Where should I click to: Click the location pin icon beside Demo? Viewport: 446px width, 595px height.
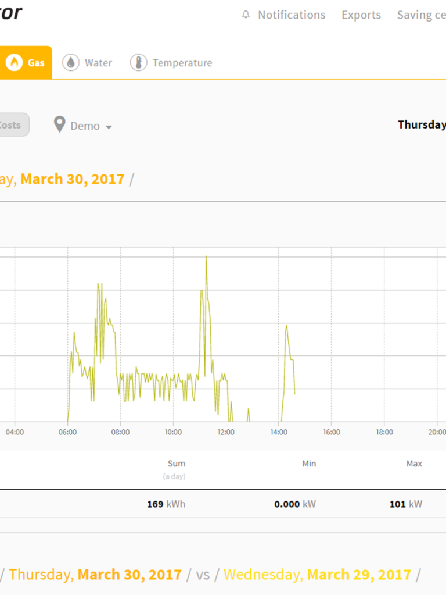coord(59,124)
